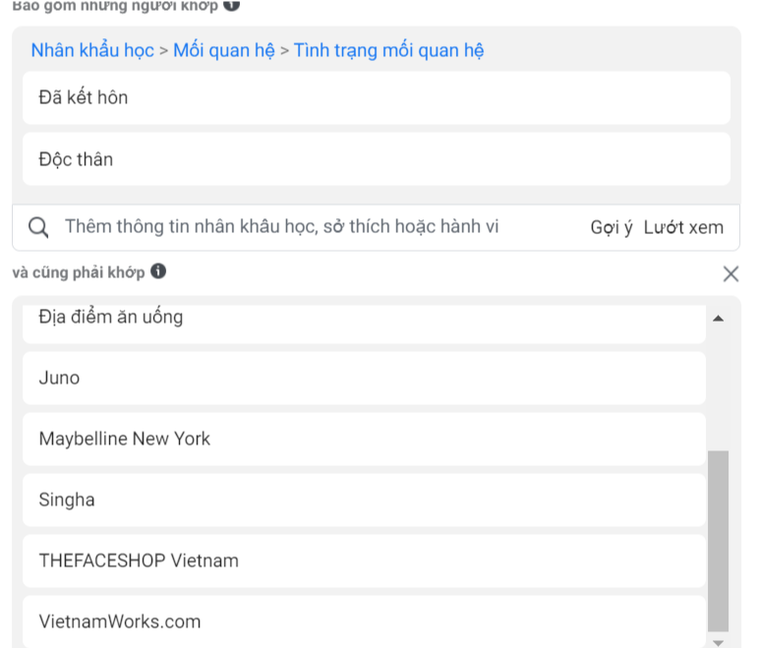
Task: Select the 'Singha' interest item
Action: pyautogui.click(x=364, y=500)
